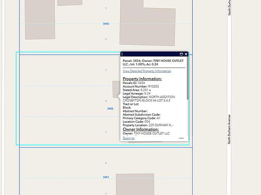Click the Owner Information heading in popup
This screenshot has width=261, height=195.
click(141, 130)
